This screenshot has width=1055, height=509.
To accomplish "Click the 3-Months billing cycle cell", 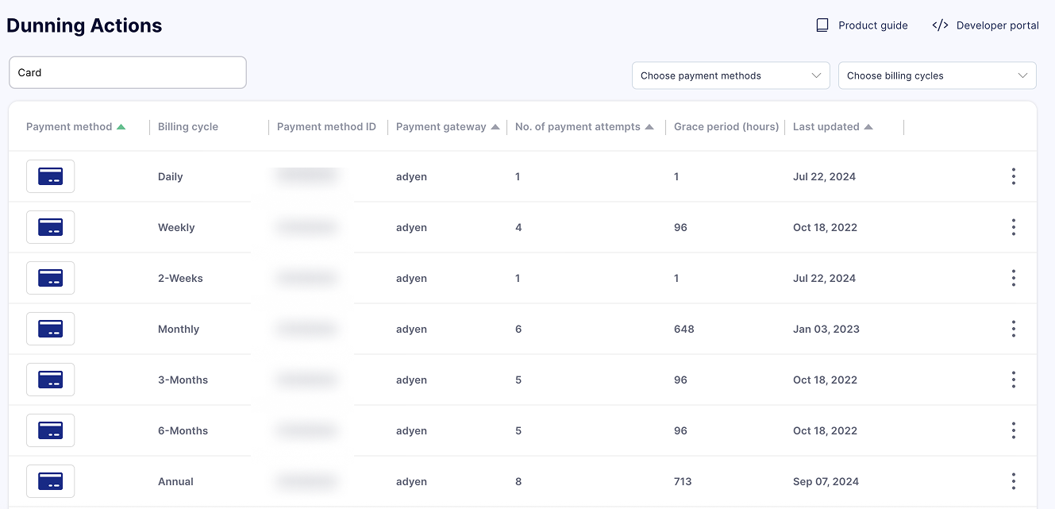I will (x=183, y=380).
